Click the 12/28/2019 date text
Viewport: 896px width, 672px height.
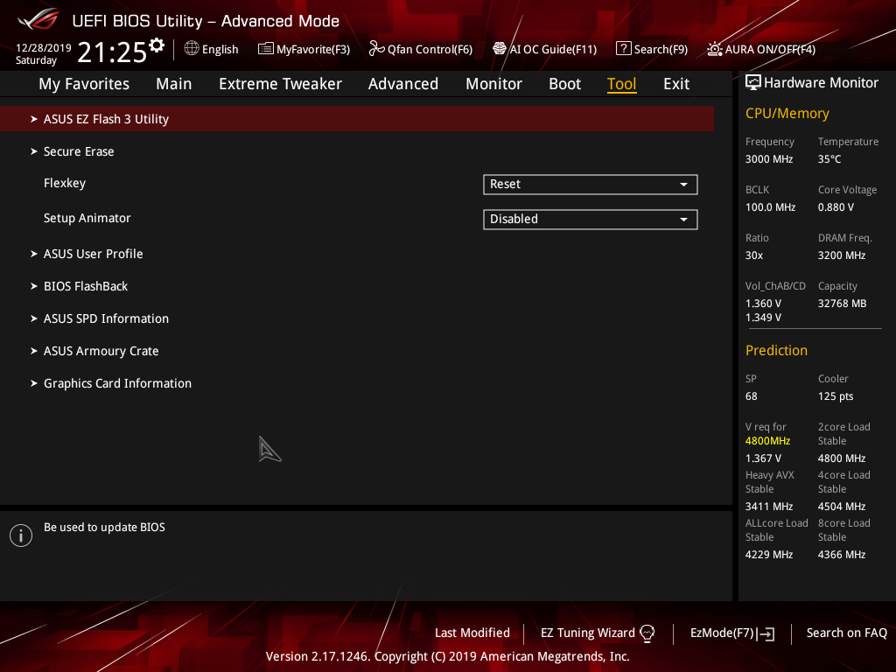(44, 47)
